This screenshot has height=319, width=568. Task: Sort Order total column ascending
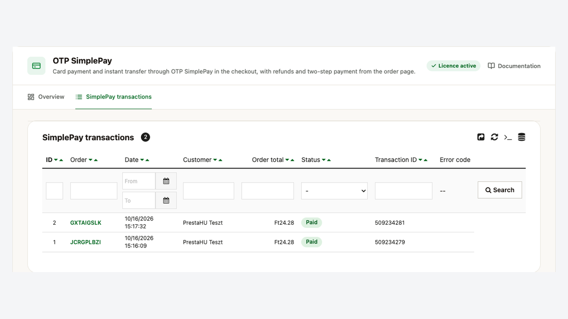click(x=292, y=160)
